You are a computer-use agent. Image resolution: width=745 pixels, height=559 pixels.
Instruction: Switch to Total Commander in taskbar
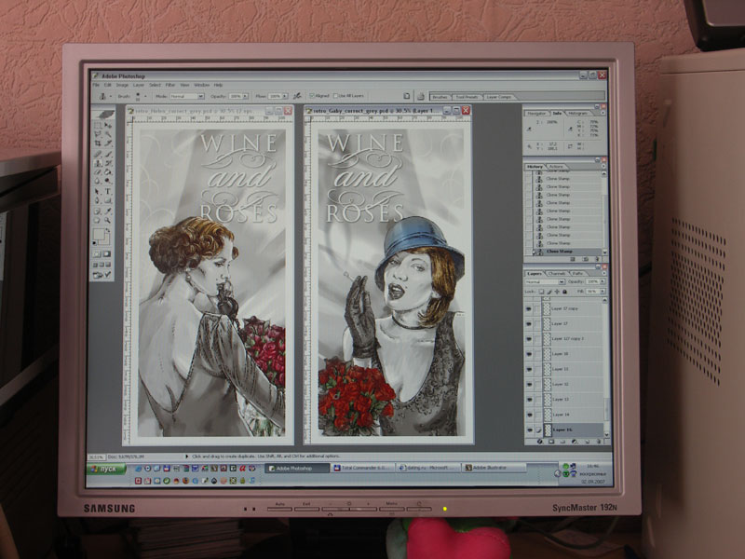click(x=362, y=469)
